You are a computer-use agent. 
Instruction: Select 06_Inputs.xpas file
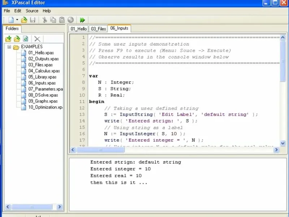[42, 83]
